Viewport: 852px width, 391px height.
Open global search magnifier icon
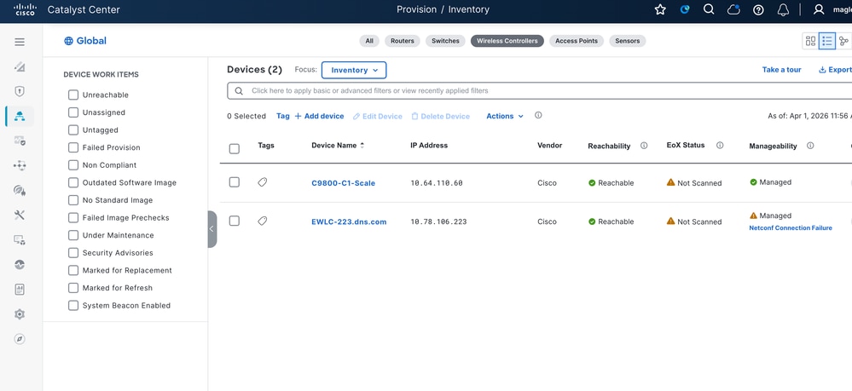click(709, 9)
